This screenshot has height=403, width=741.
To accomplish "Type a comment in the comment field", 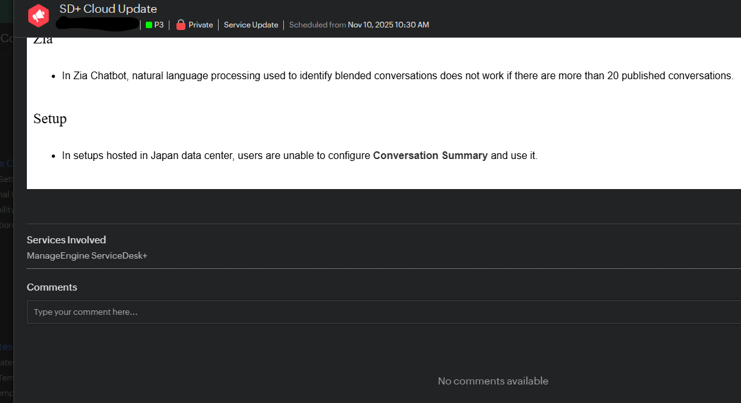I will [x=384, y=312].
